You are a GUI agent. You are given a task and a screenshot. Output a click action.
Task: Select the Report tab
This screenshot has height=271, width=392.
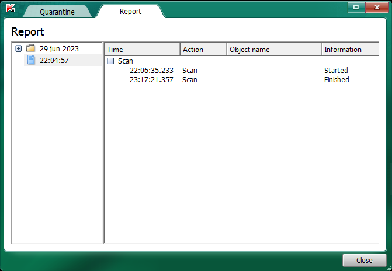pyautogui.click(x=130, y=12)
